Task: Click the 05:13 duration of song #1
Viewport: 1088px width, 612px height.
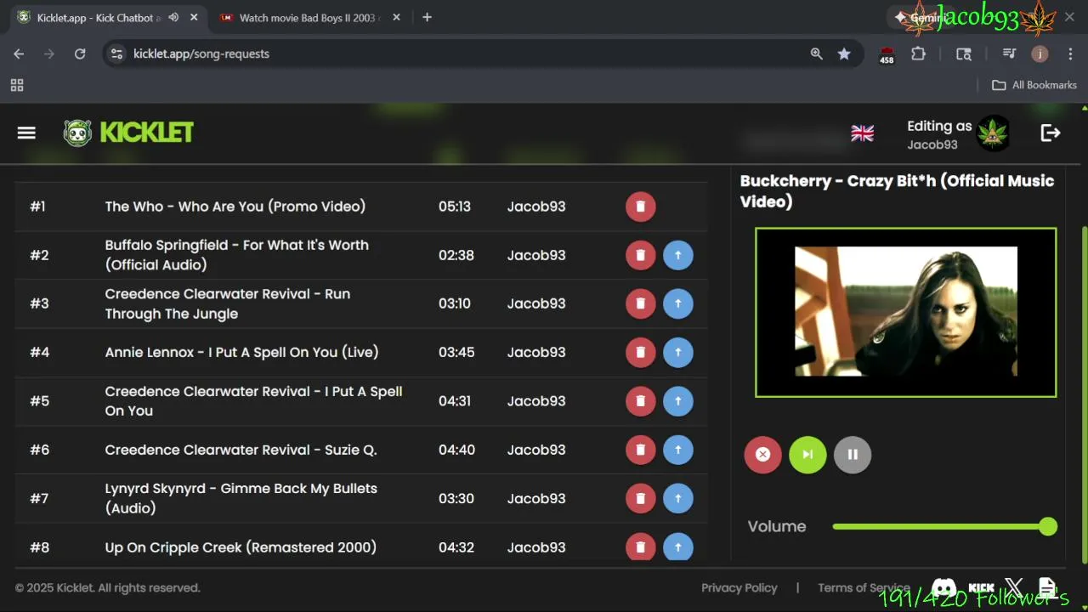Action: (455, 207)
